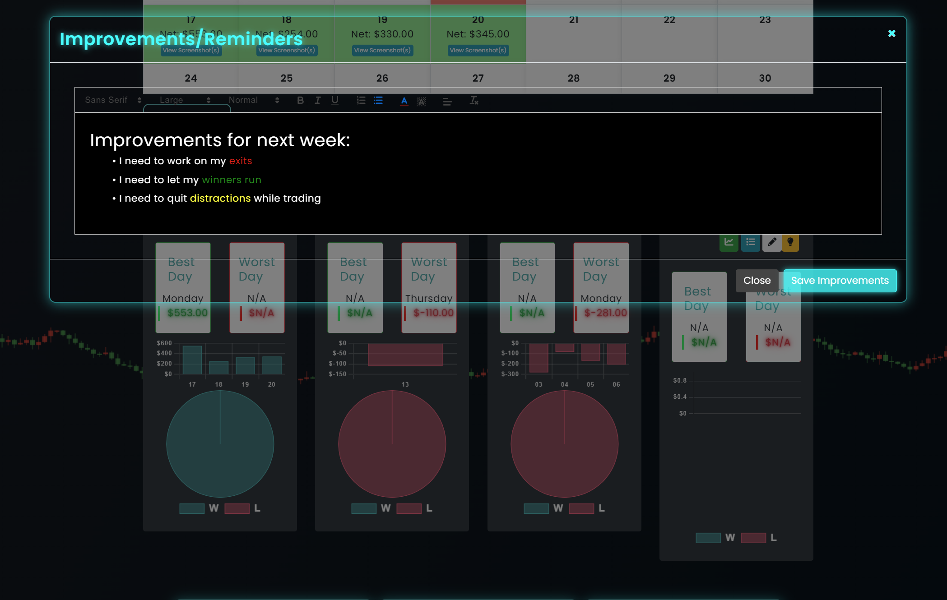Expand the Normal heading style dropdown

tap(254, 100)
